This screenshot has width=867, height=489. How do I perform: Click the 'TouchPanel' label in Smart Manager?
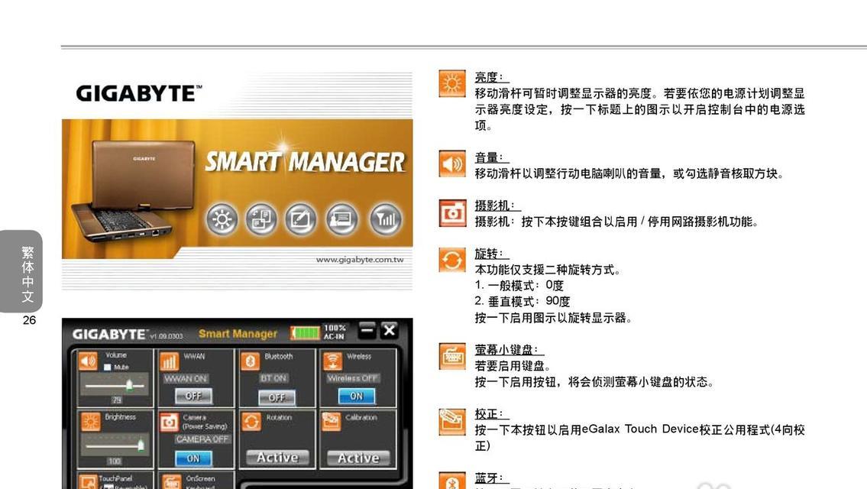pyautogui.click(x=115, y=478)
